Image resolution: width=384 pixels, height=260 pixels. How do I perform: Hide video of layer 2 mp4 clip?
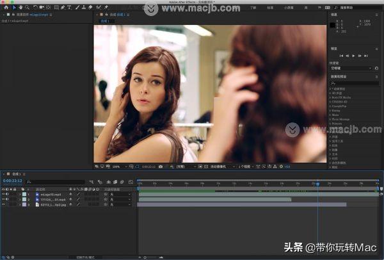pos(3,199)
